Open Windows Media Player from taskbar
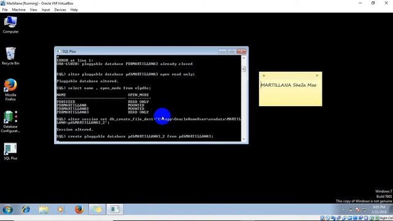The width and height of the screenshot is (393, 221). (x=60, y=209)
